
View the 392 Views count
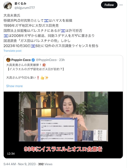pyautogui.click(x=45, y=164)
